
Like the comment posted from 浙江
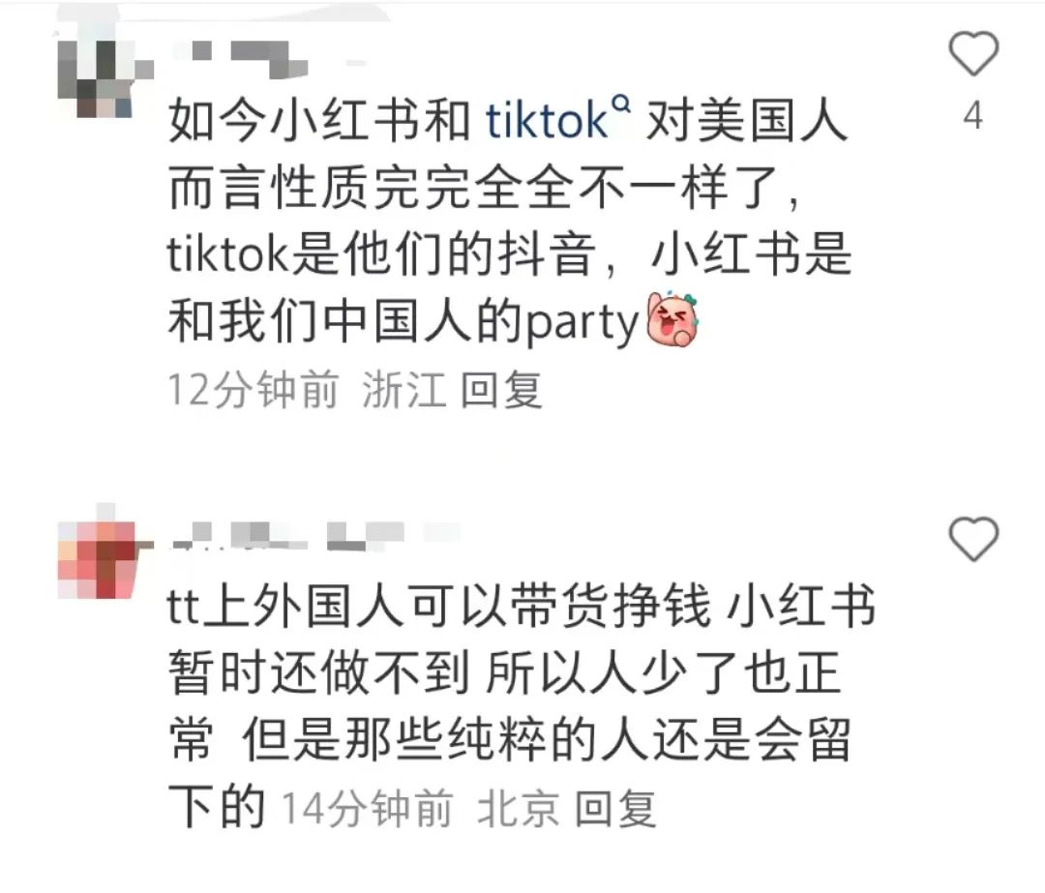(973, 53)
